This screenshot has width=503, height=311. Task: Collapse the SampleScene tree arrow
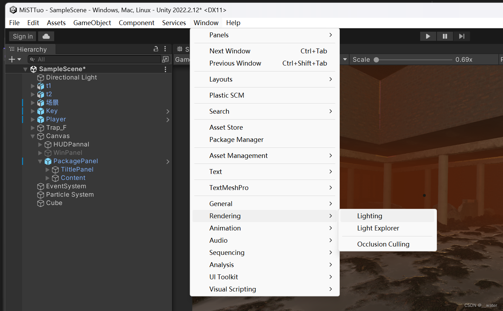25,69
